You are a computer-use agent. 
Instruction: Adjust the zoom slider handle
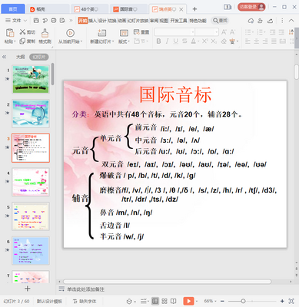(243, 301)
